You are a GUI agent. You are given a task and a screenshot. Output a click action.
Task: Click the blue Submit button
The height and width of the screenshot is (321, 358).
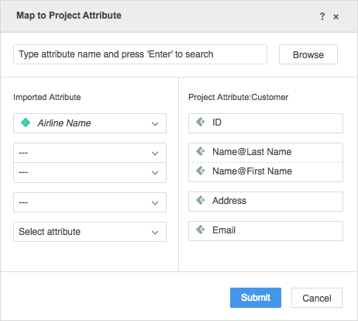pyautogui.click(x=256, y=298)
